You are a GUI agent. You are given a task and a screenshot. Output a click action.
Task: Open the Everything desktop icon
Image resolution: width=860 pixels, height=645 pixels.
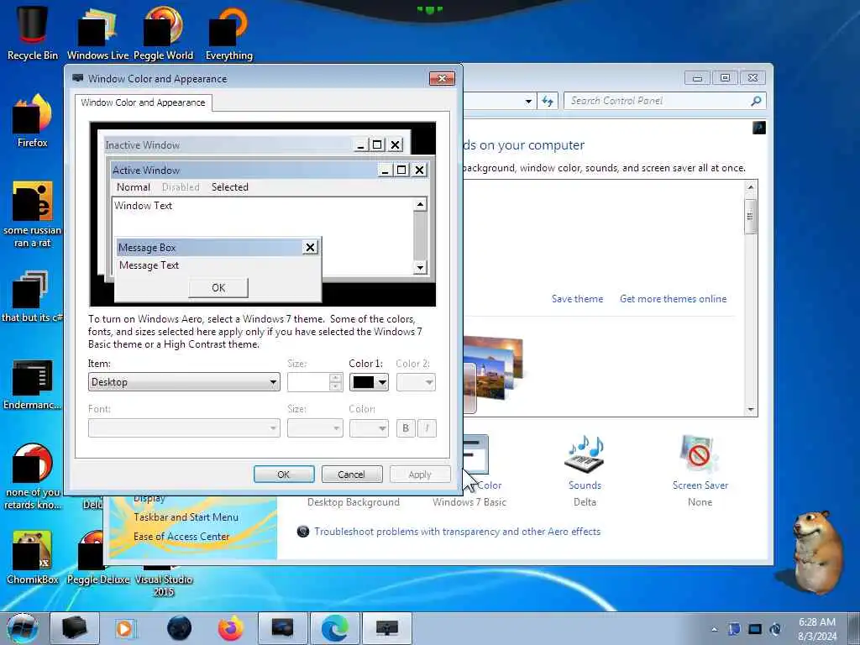click(228, 32)
